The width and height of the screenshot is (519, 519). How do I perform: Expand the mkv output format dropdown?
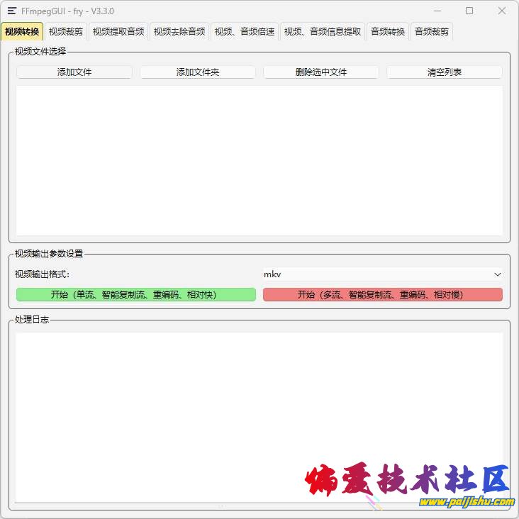tap(382, 274)
